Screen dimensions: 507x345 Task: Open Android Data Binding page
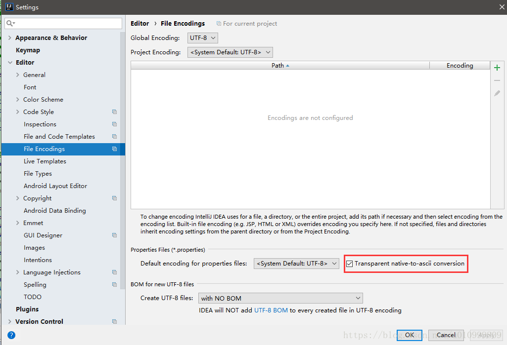(x=54, y=210)
